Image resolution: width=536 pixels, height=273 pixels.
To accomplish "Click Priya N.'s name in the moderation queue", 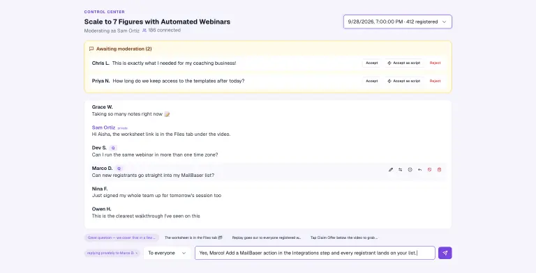I will 100,81.
